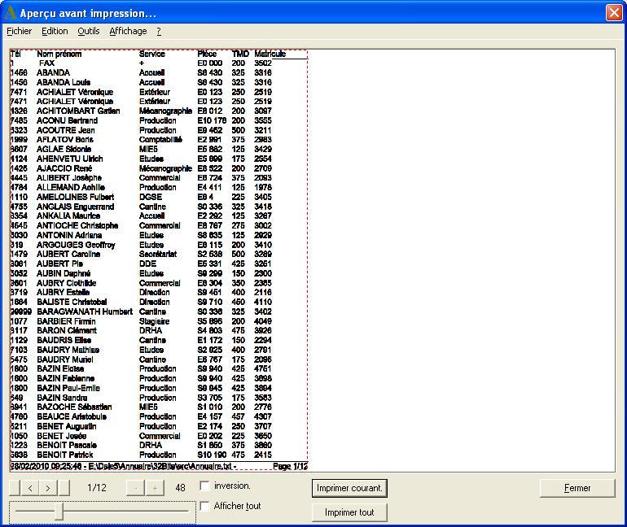Click the 'Pièce' column header

pyautogui.click(x=207, y=54)
